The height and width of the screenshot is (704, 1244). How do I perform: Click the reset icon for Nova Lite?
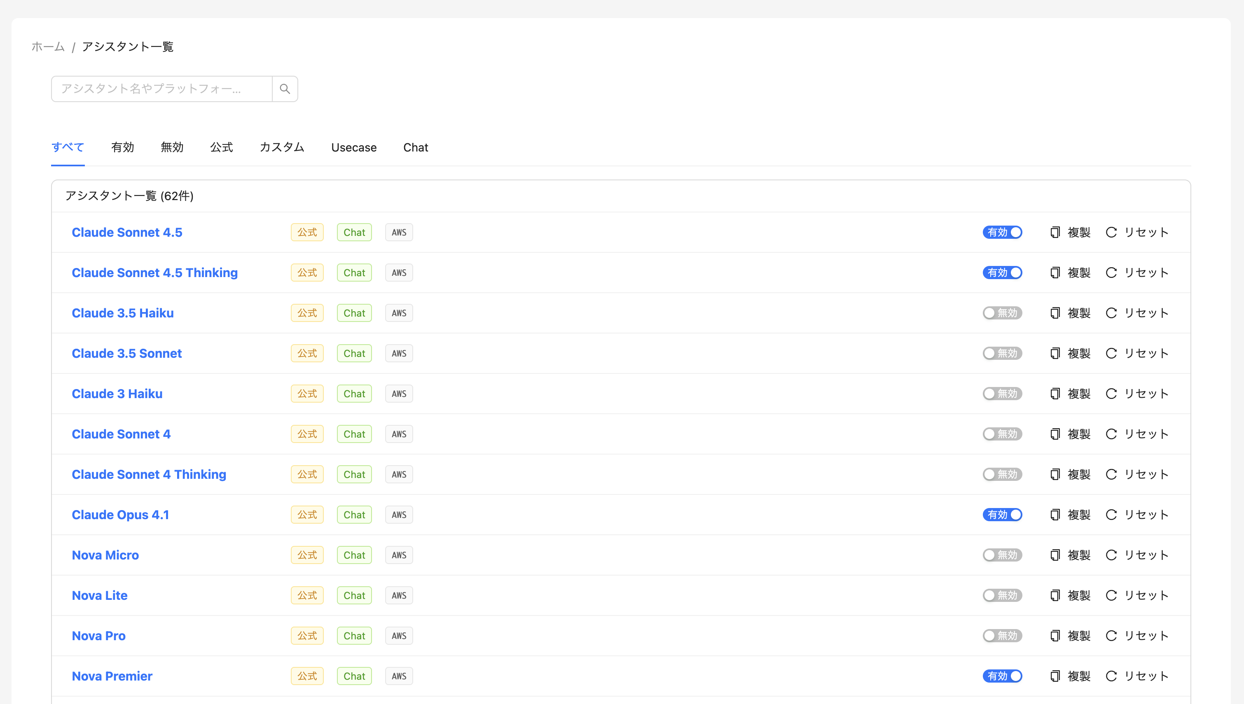tap(1111, 595)
